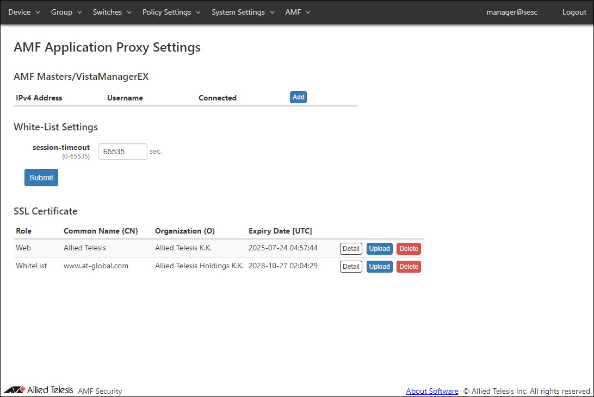This screenshot has width=594, height=397.
Task: Submit the White-List settings
Action: click(41, 178)
